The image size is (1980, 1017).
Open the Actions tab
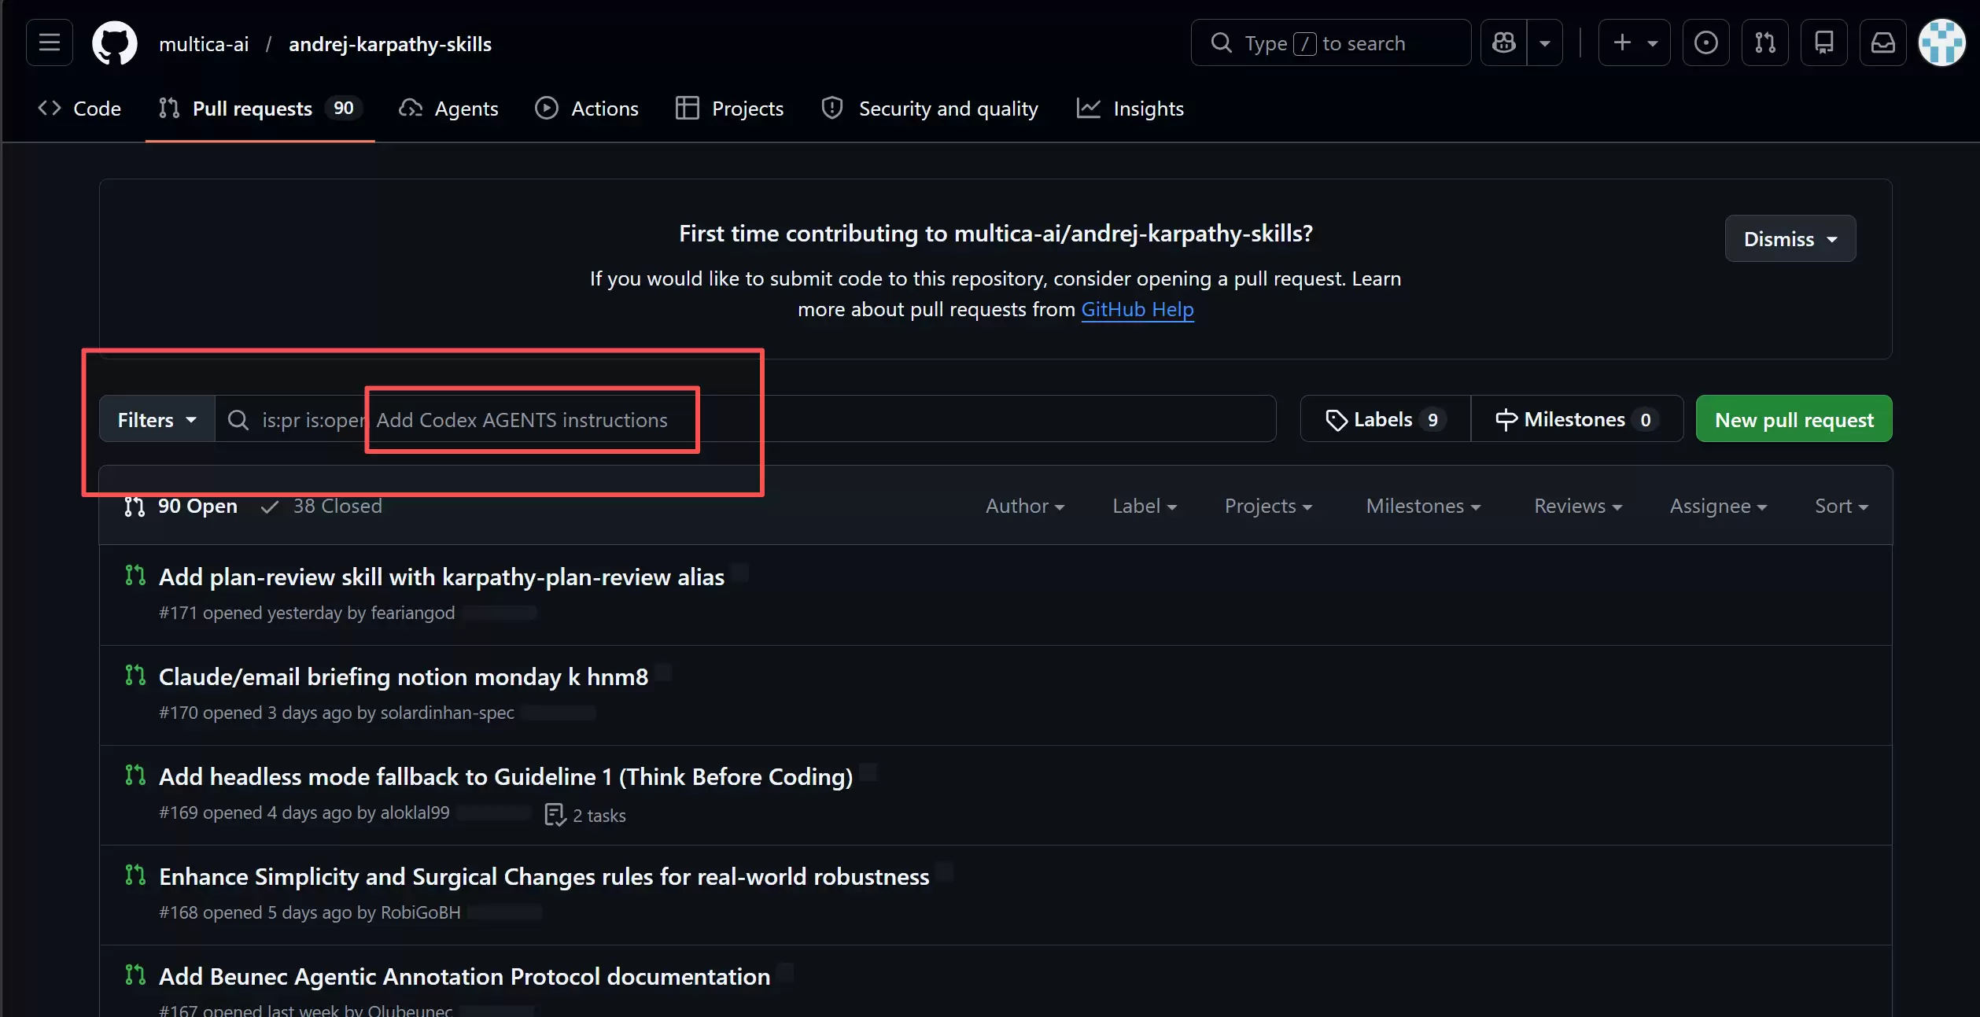pos(587,109)
